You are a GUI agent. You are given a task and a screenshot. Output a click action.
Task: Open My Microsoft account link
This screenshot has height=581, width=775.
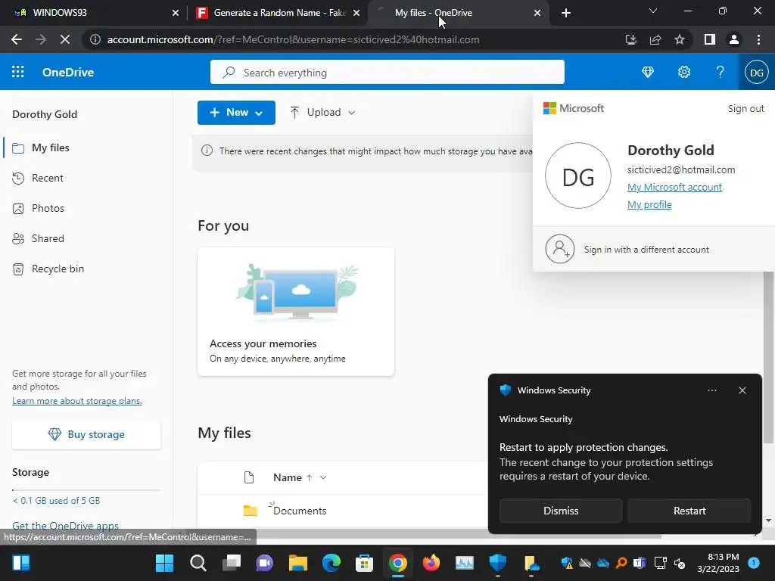tap(674, 188)
